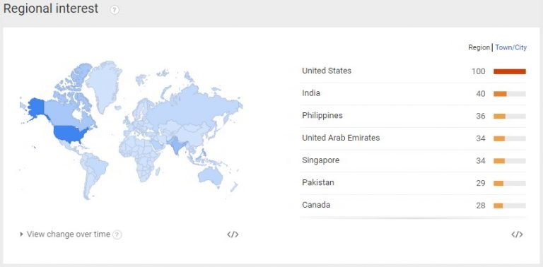The width and height of the screenshot is (543, 267).
Task: Click help icon beside Regional interest title
Action: pyautogui.click(x=115, y=10)
